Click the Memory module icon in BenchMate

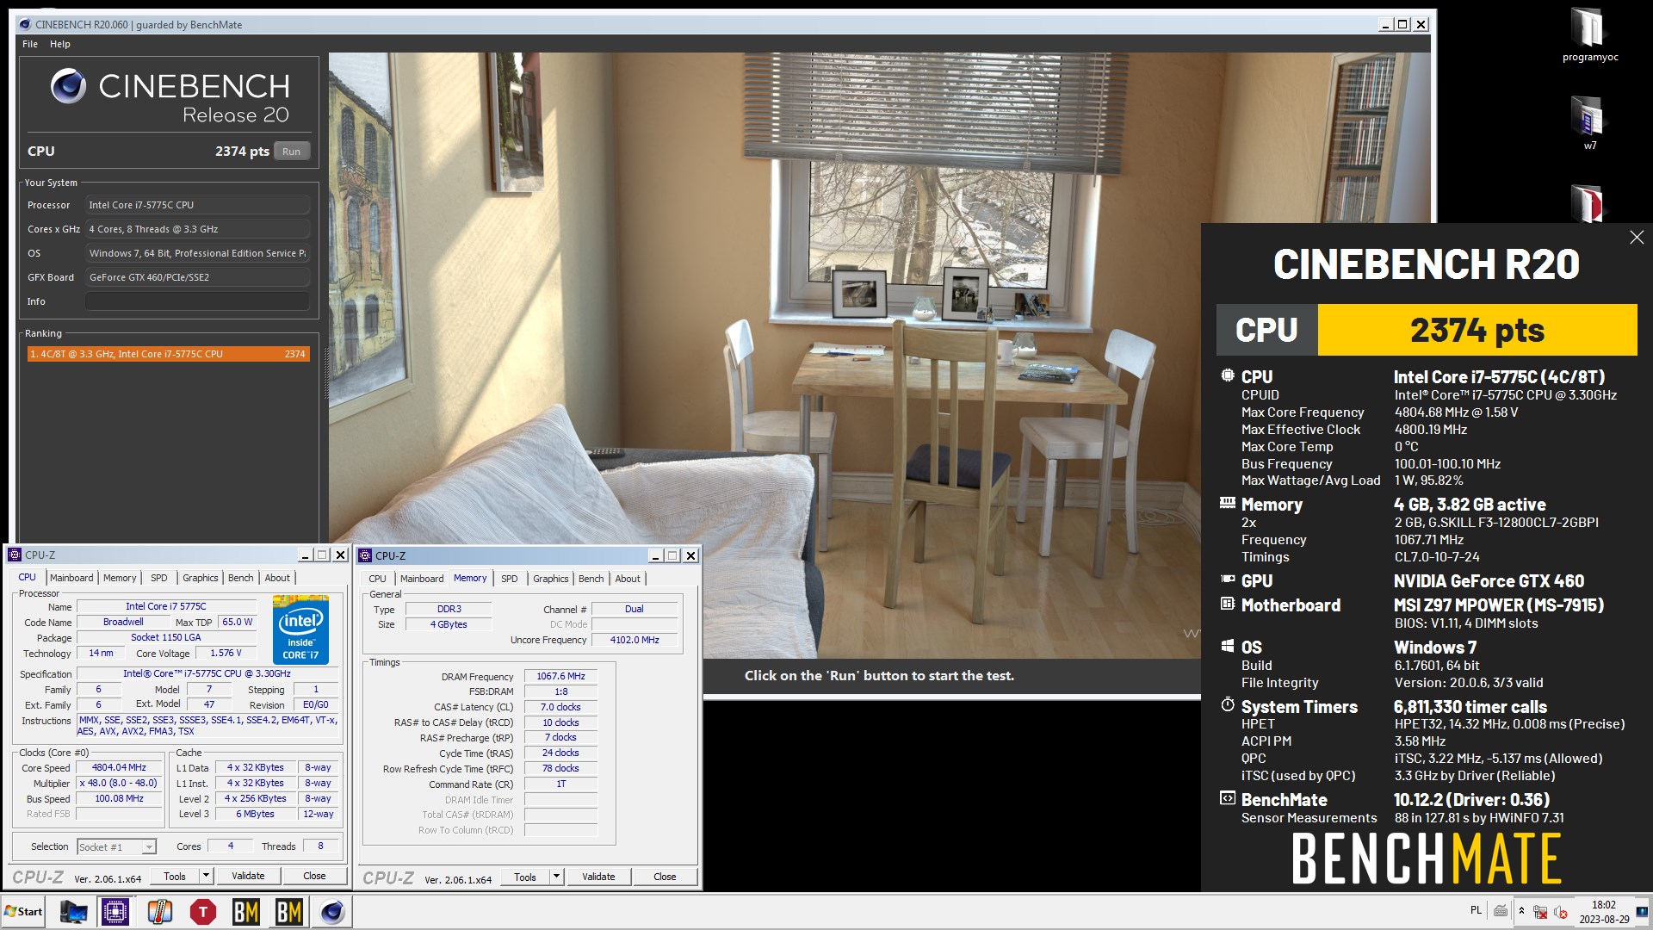tap(1228, 503)
